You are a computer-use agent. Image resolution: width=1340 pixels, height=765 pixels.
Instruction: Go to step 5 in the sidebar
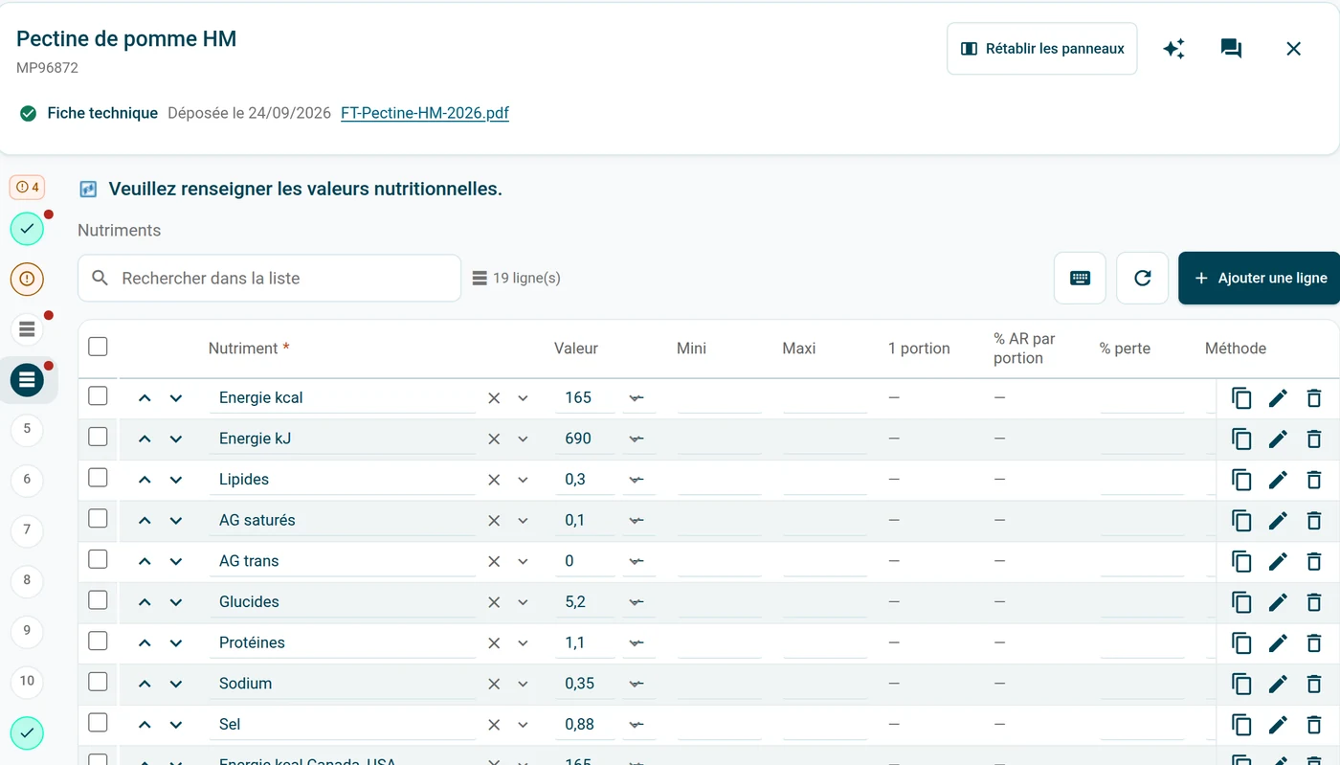(27, 429)
